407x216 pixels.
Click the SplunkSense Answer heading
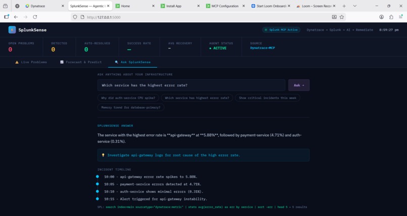115,126
